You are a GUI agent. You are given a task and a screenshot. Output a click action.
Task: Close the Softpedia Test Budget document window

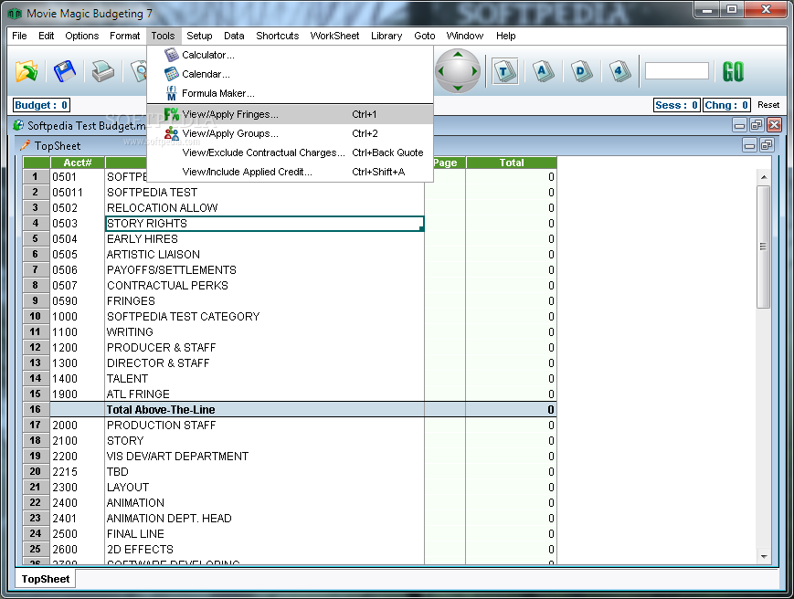[774, 124]
